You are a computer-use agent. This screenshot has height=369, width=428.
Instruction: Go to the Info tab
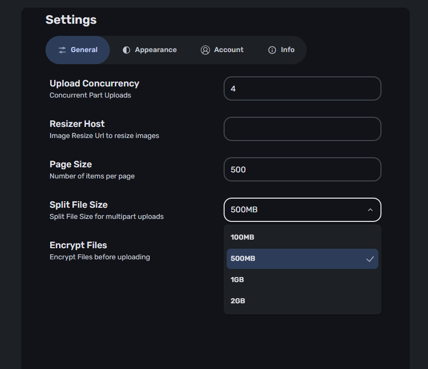click(281, 50)
